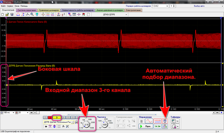This screenshot has width=224, height=133.
Task: Click the pause button in Управление
Action: (x=141, y=121)
